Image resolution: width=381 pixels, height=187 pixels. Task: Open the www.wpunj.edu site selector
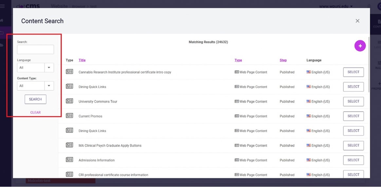tap(336, 6)
